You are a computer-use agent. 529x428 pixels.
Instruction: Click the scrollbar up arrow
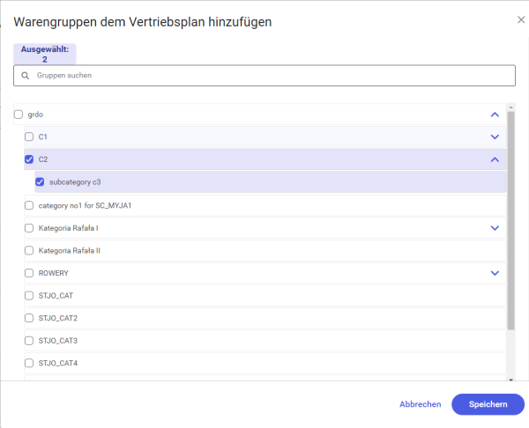[510, 107]
